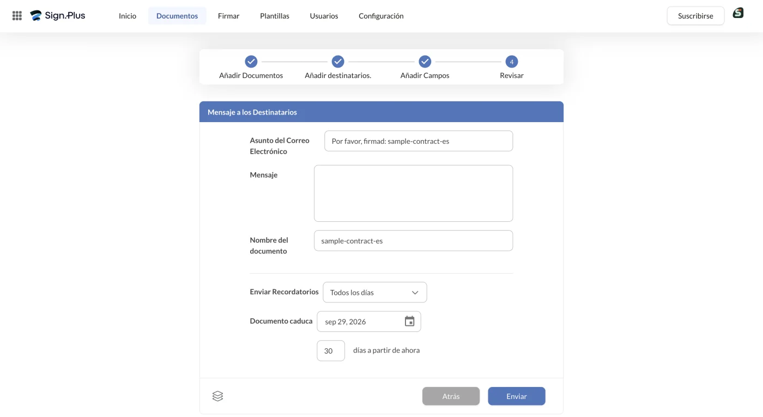The image size is (763, 417).
Task: Click the Añadir Documentos step checkmark
Action: tap(251, 62)
